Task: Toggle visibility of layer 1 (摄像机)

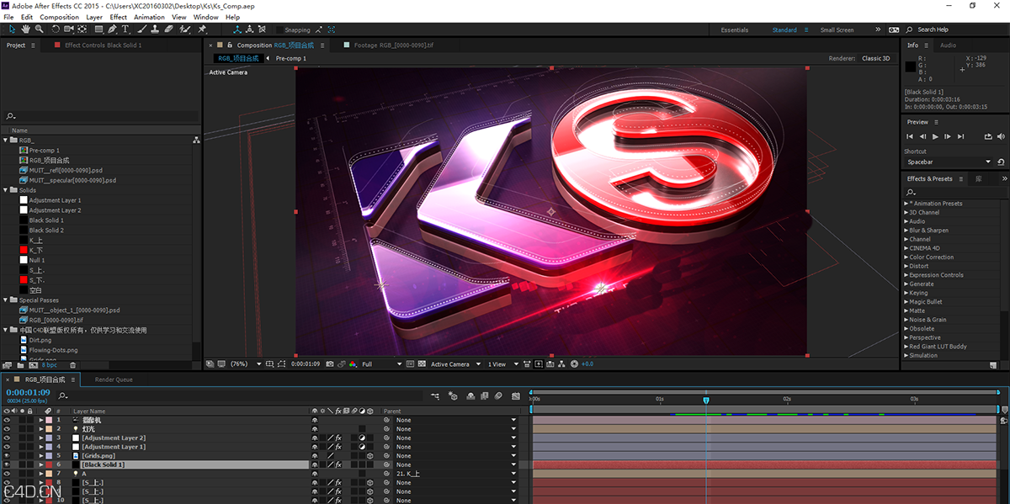Action: pyautogui.click(x=6, y=419)
